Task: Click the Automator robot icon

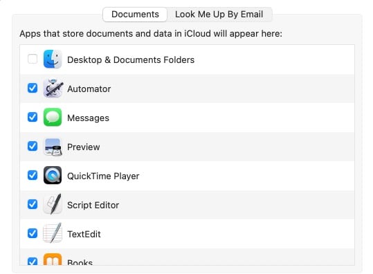Action: click(53, 89)
